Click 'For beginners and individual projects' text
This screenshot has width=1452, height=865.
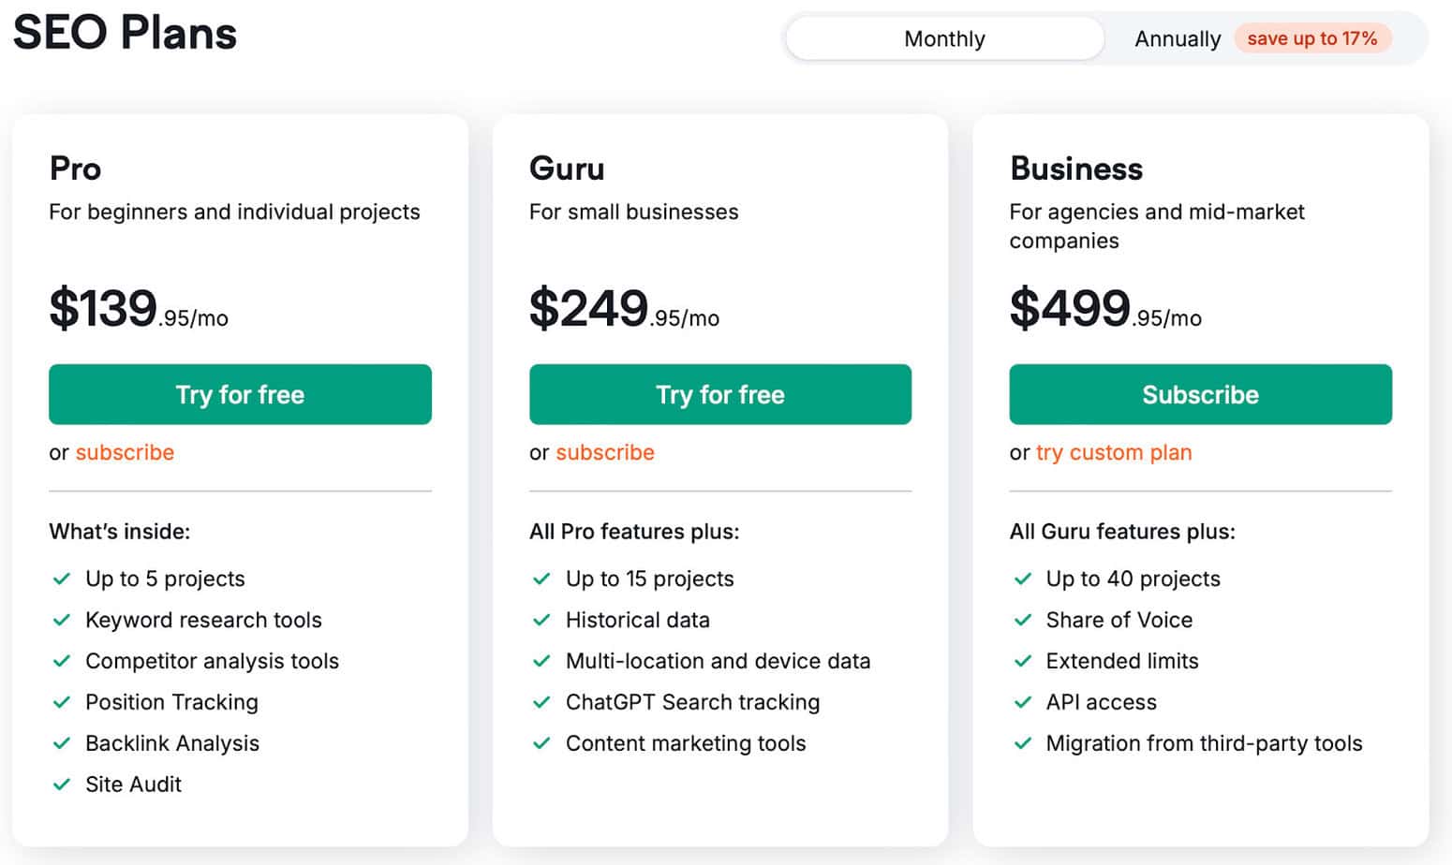pyautogui.click(x=234, y=212)
